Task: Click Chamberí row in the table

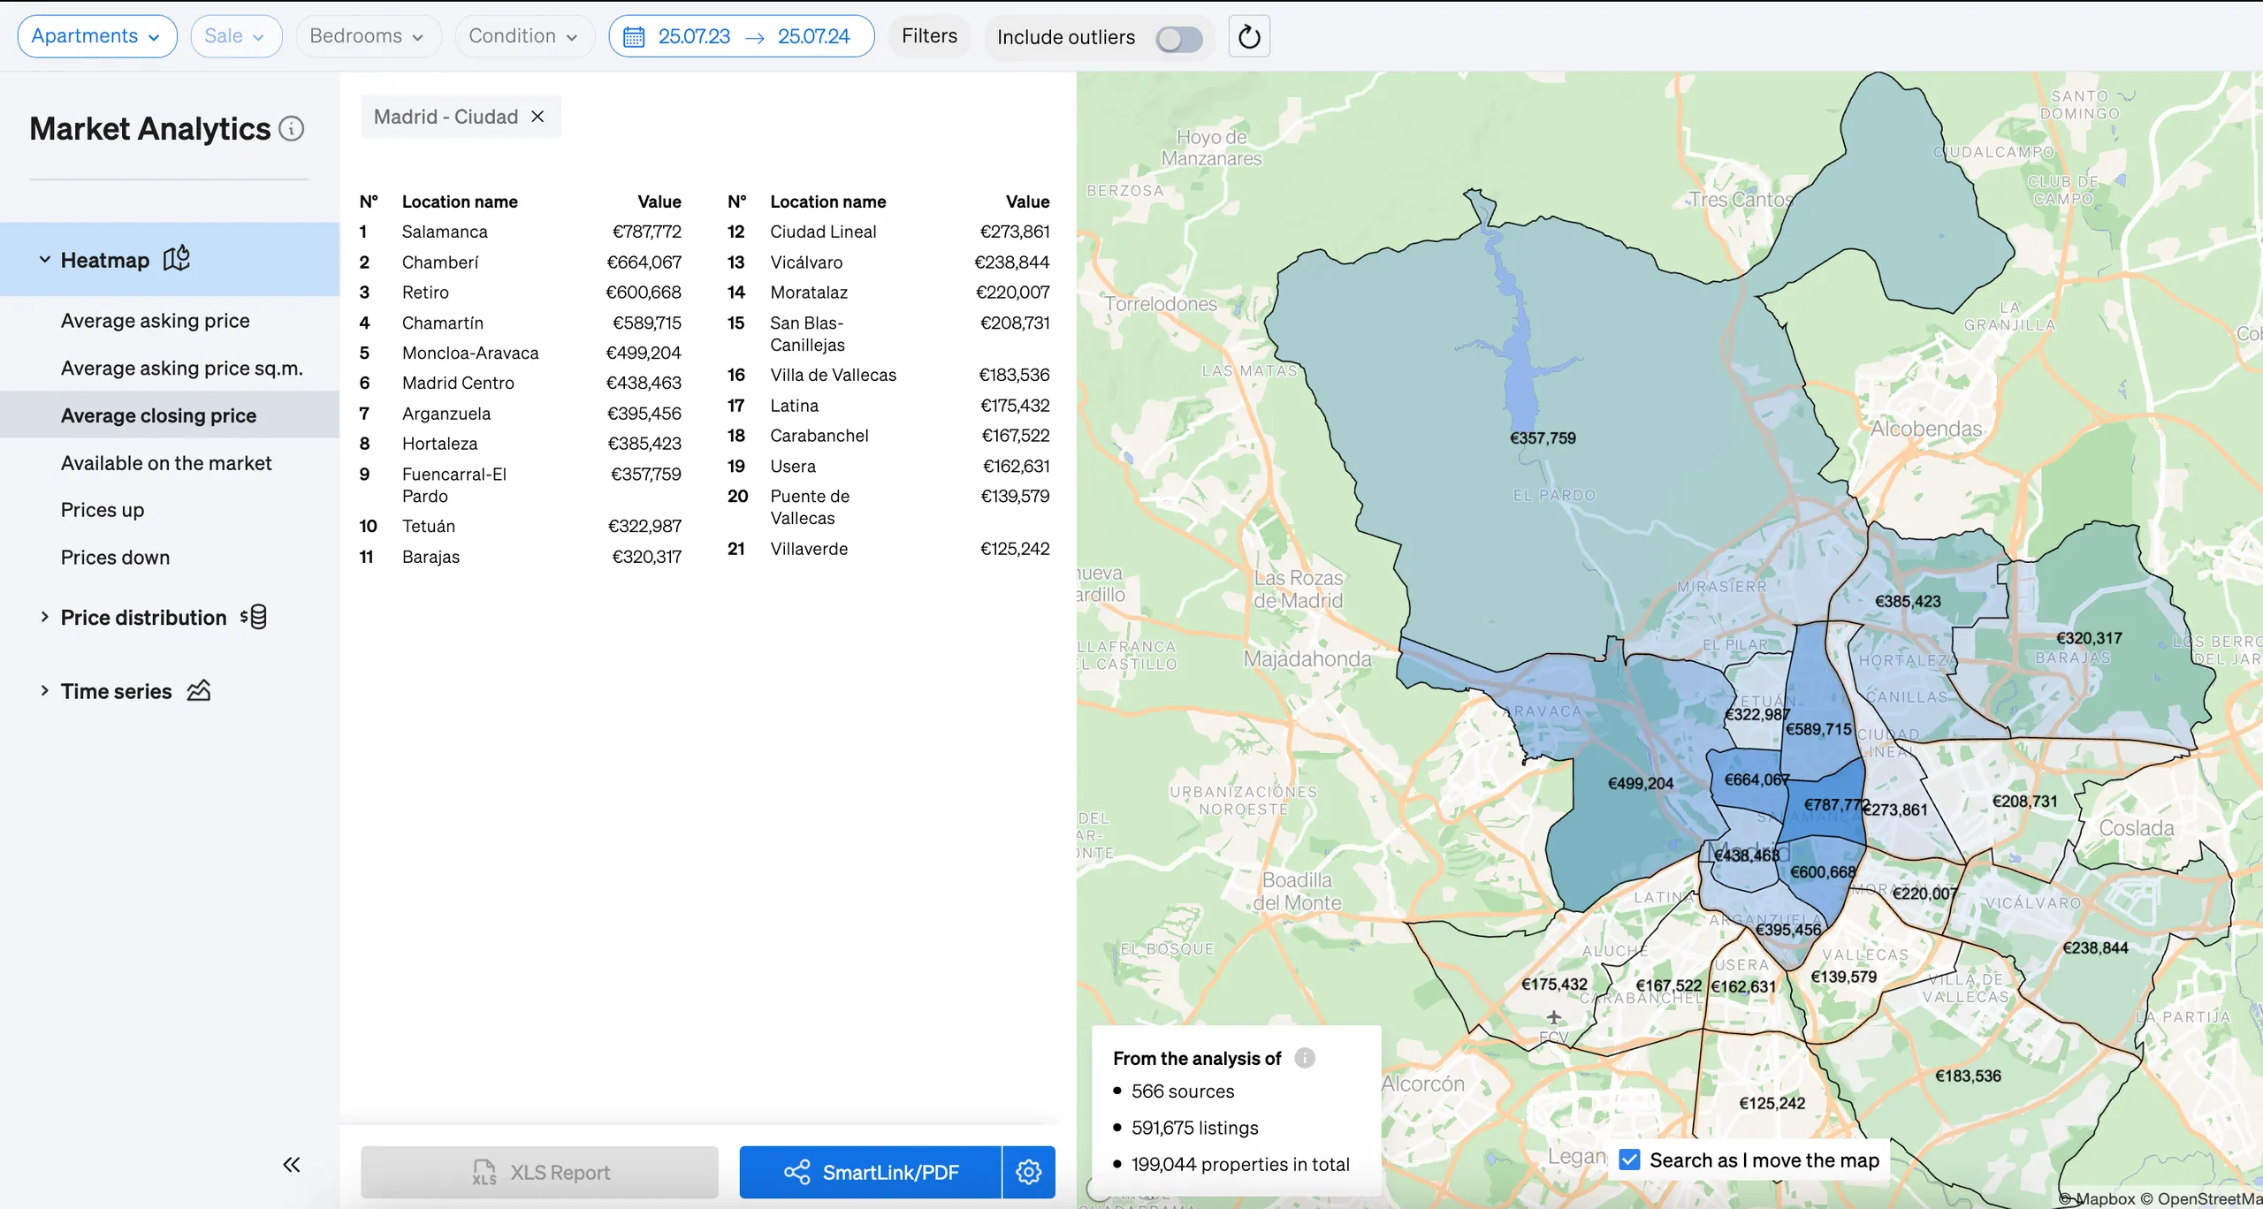Action: pos(520,262)
